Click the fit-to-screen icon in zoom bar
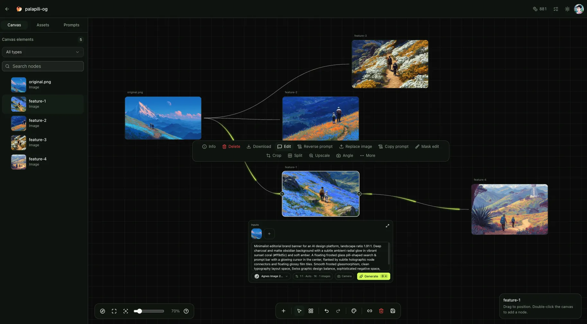 pos(114,311)
